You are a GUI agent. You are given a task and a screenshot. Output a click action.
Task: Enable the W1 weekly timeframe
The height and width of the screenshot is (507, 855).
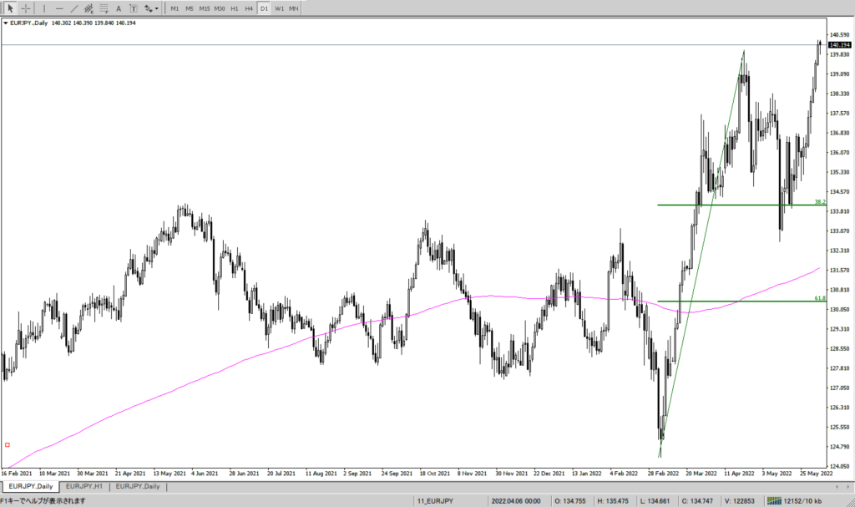click(x=280, y=8)
